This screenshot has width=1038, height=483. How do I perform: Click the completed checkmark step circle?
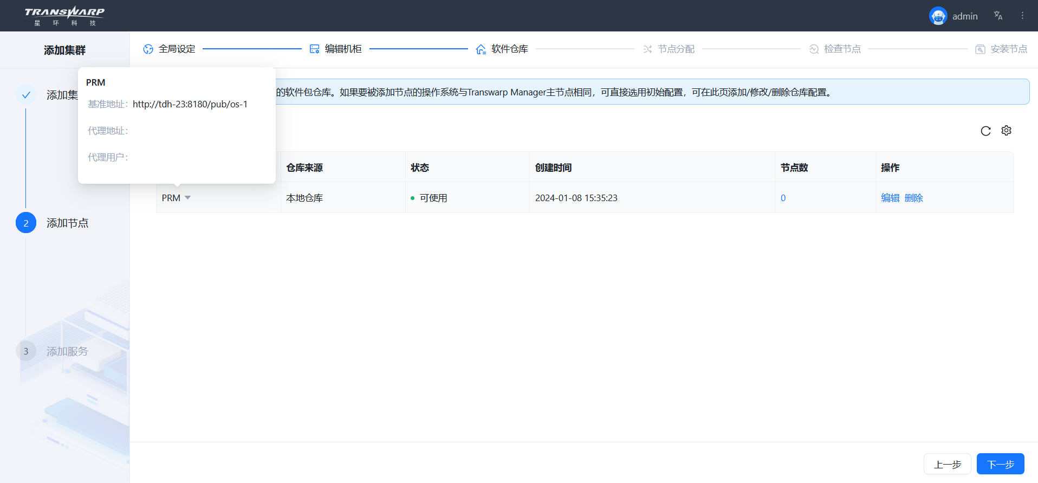pos(26,95)
